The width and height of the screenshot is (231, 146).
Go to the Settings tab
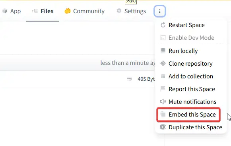(x=131, y=11)
